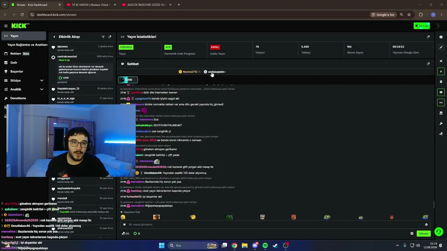447x251 pixels.
Task: Select the green Pepe emote in emote row
Action: pos(229,217)
